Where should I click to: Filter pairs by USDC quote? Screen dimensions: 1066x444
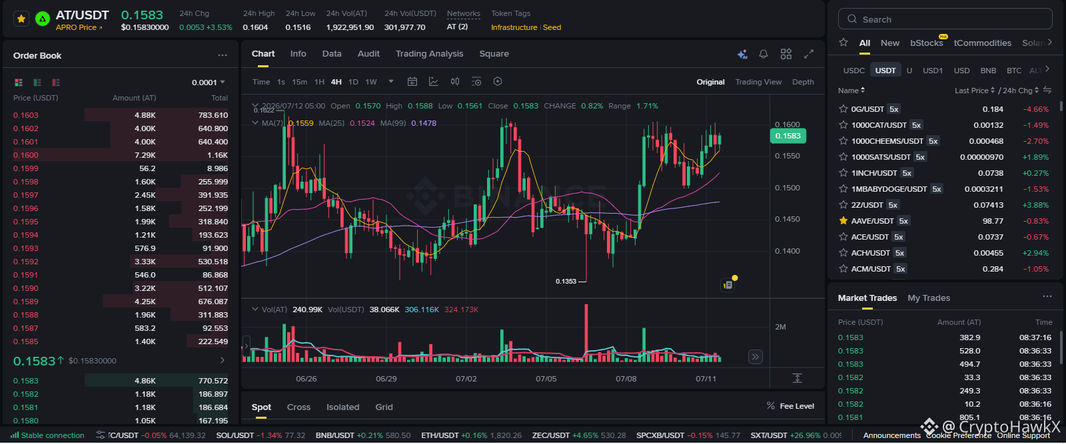[x=854, y=70]
